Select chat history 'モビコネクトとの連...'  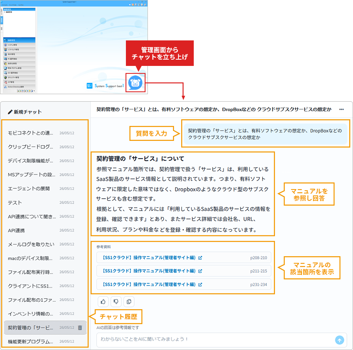point(45,133)
